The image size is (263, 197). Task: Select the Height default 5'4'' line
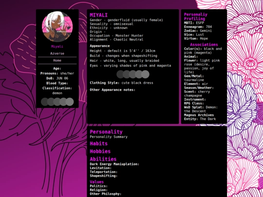[123, 51]
